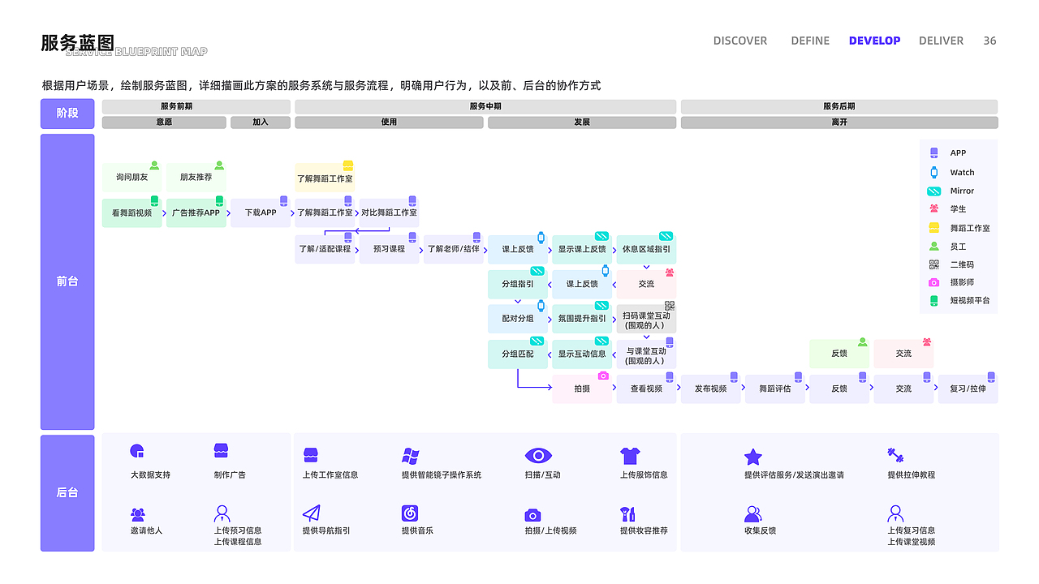Image resolution: width=1039 pixels, height=584 pixels.
Task: Click the green person icon beside 员工
Action: pyautogui.click(x=934, y=246)
